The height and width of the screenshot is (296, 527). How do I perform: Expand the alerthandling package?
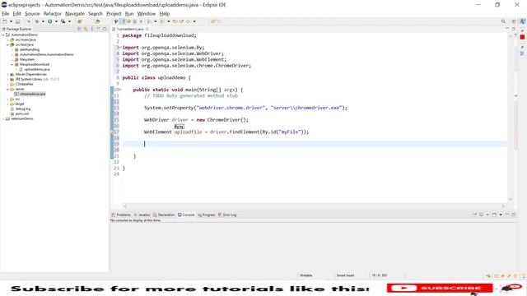click(x=12, y=49)
